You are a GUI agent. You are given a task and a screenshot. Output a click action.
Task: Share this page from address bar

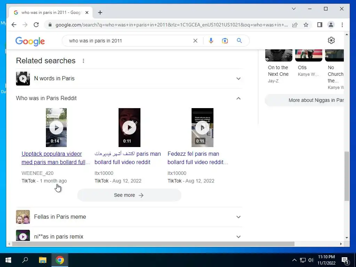[295, 25]
